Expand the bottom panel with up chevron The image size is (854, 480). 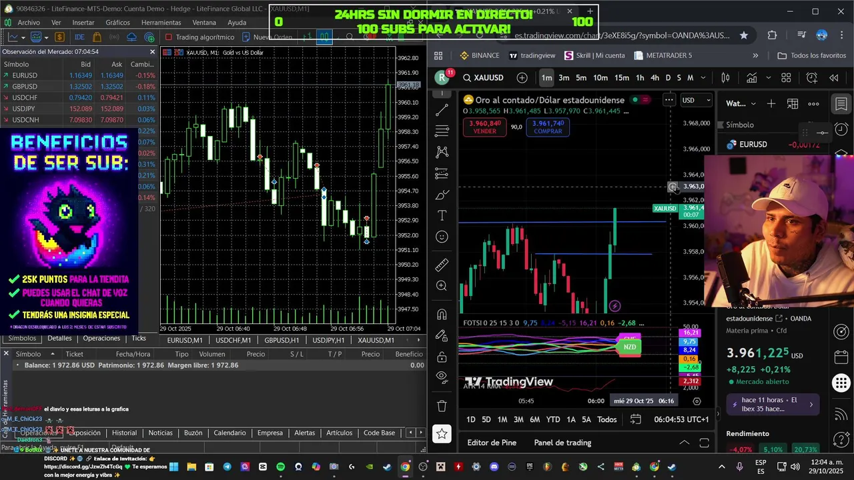coord(684,443)
